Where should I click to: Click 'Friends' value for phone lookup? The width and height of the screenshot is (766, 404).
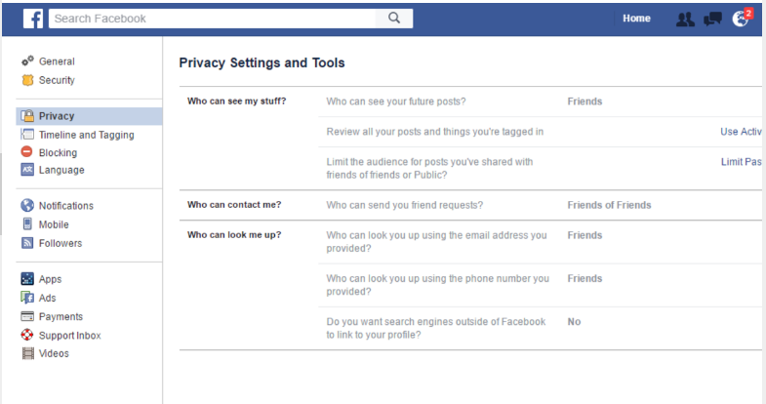pyautogui.click(x=585, y=278)
